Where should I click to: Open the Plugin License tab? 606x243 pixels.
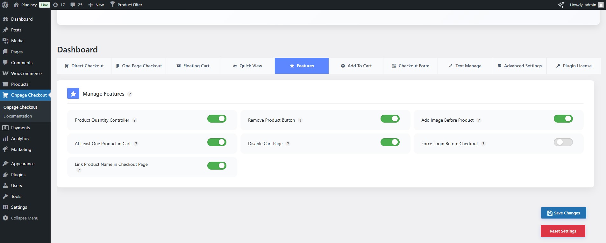click(574, 66)
